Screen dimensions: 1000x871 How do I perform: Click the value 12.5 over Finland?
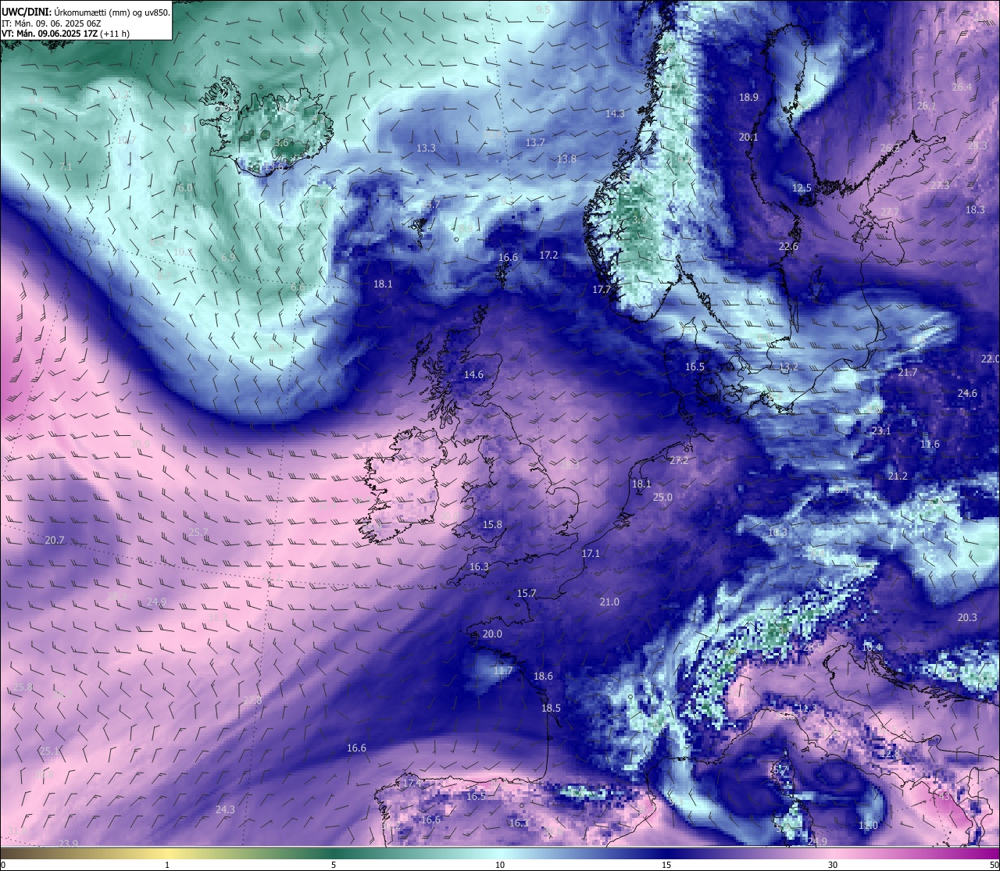802,188
